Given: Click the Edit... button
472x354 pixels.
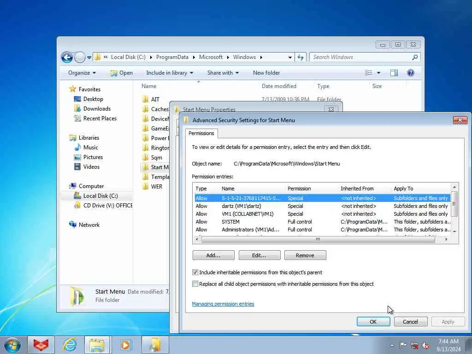Looking at the screenshot, I should [259, 255].
